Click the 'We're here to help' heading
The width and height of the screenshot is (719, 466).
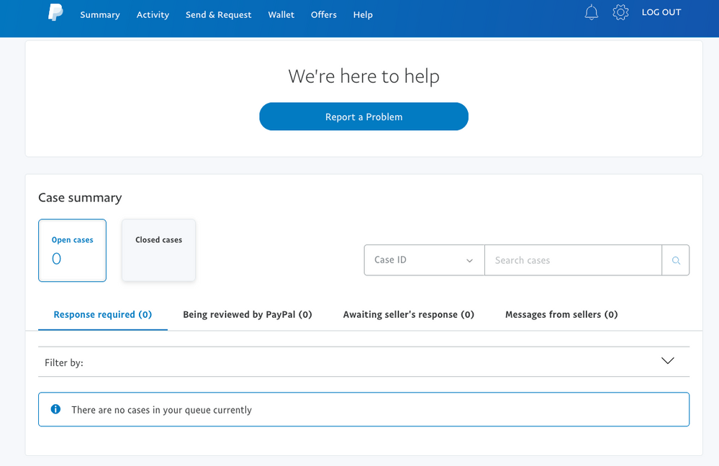(363, 76)
